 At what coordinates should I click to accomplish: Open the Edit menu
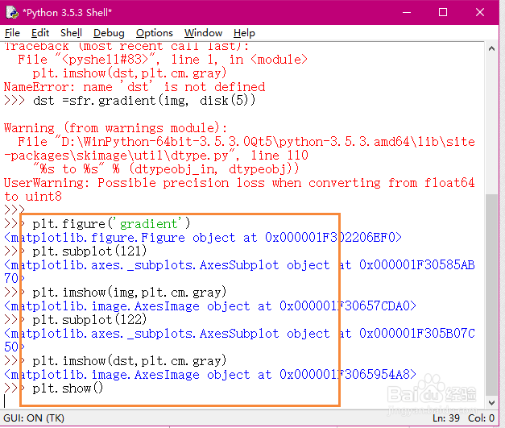pos(40,33)
